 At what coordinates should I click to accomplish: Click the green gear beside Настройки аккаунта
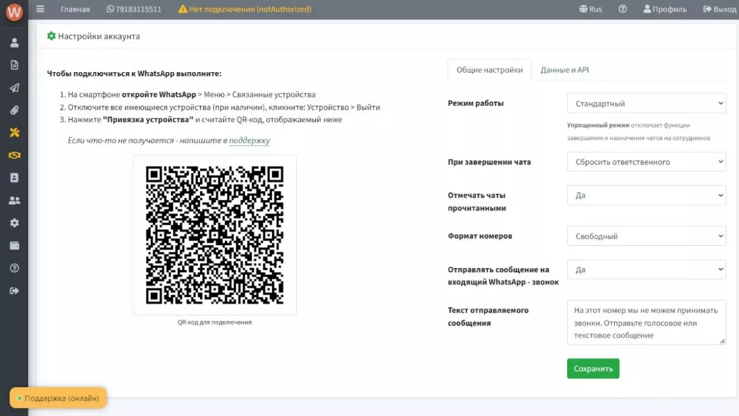point(51,36)
